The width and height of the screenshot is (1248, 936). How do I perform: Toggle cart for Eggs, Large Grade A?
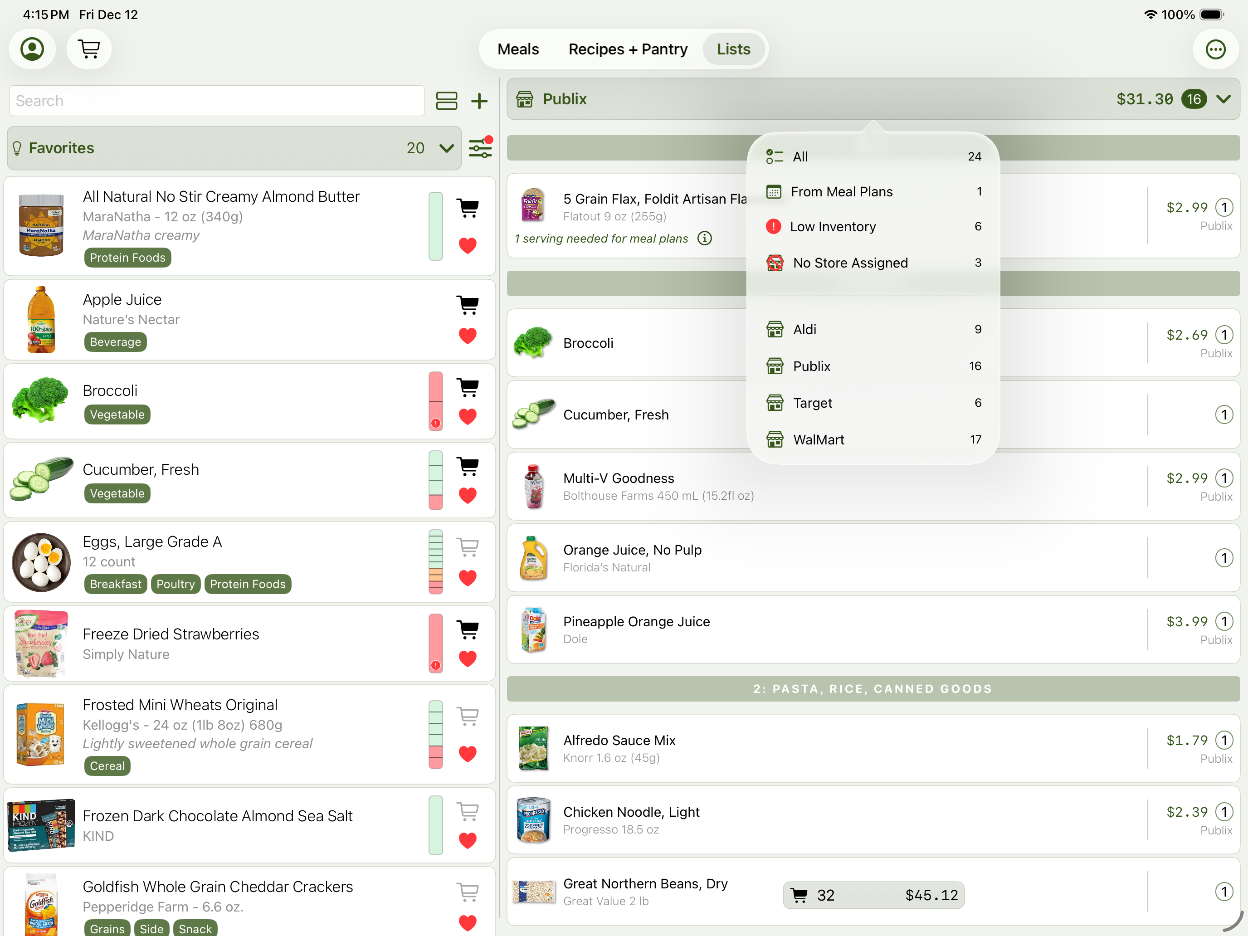(467, 546)
